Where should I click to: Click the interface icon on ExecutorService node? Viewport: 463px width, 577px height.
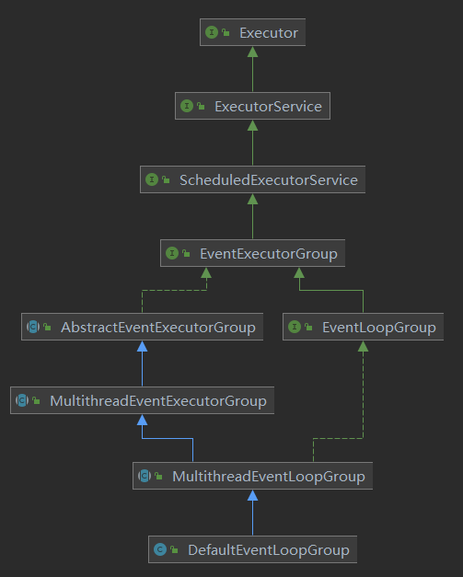click(187, 106)
